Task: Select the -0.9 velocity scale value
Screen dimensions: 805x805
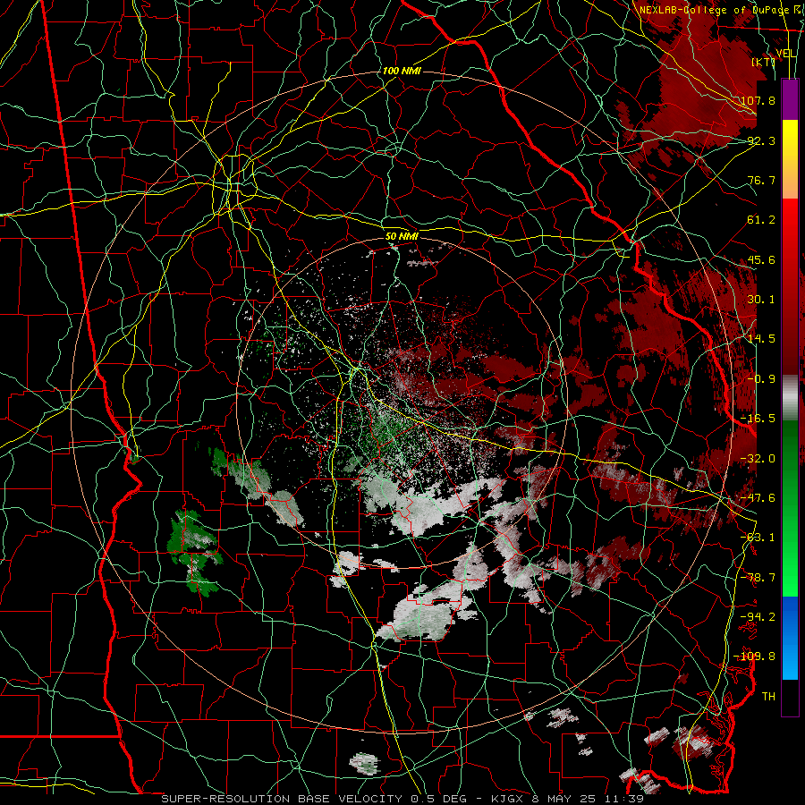Action: coord(761,379)
